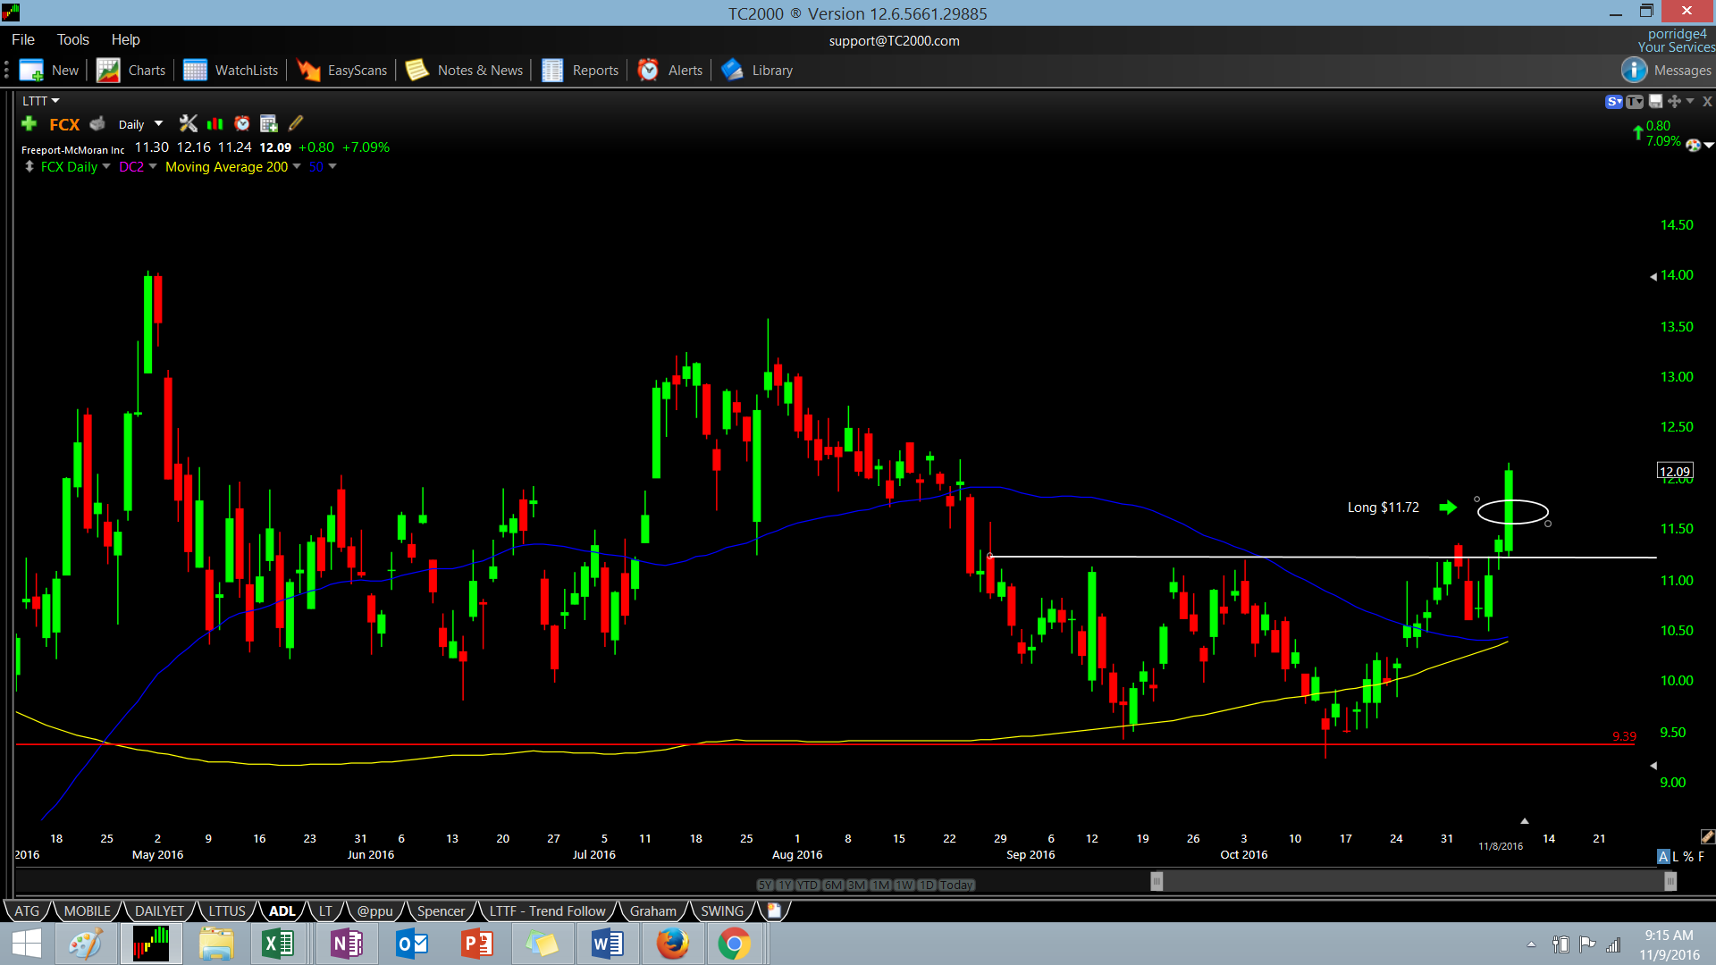Open OneNote from the taskbar
Screen dimensions: 1716x965
click(345, 944)
